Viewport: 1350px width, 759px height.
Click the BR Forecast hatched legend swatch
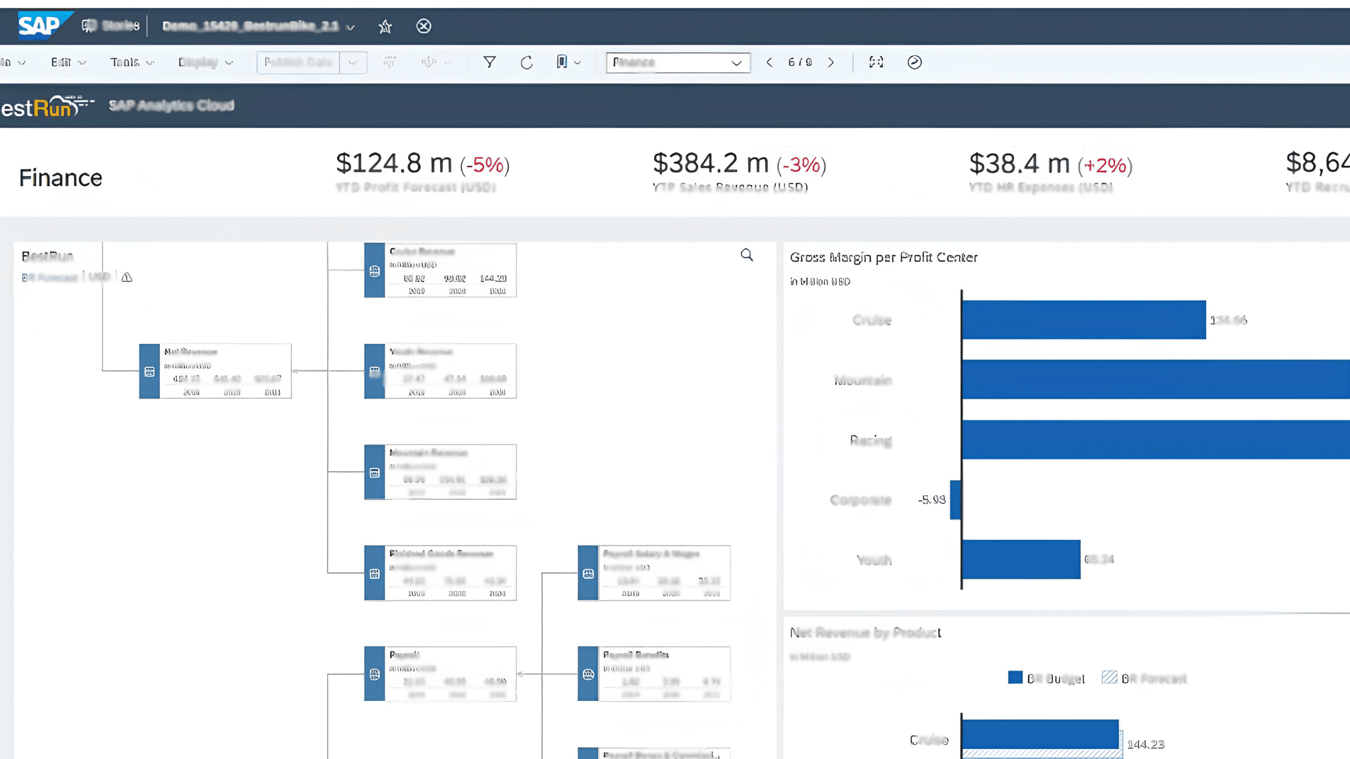1109,677
